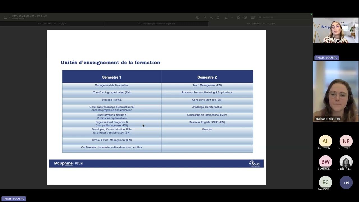Click the BOURGE... participant name

click(x=325, y=169)
